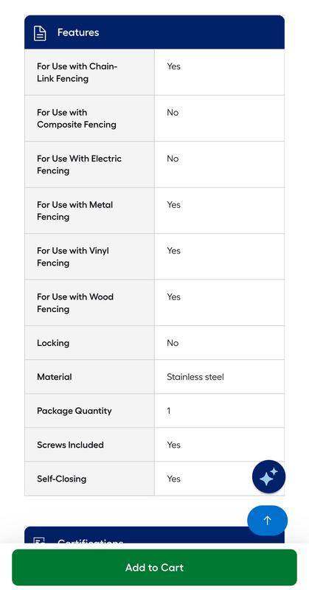Select For Use with Composite Fencing label
This screenshot has width=309, height=590.
(x=77, y=119)
